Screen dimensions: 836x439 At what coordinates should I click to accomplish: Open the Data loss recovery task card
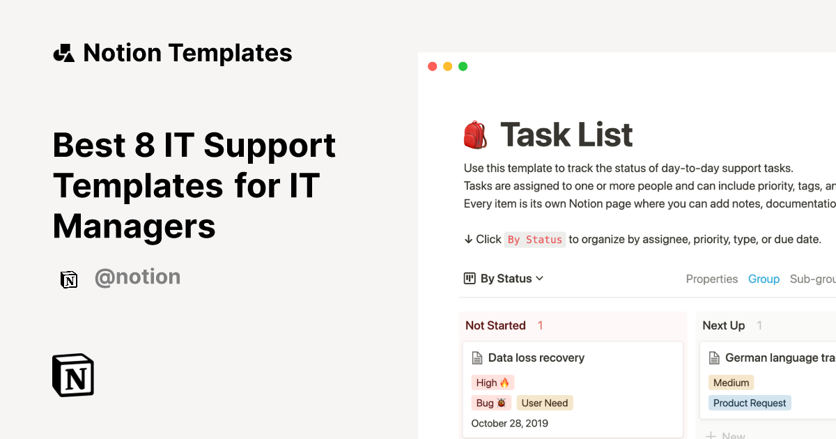pos(536,357)
